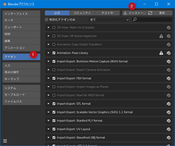
Task: Expand Import Images as Planes details
Action: click(x=49, y=87)
